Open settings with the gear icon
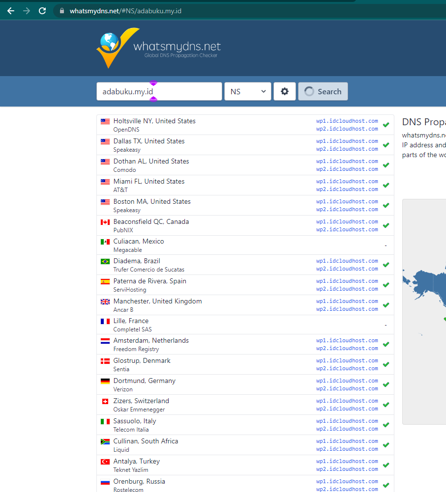The image size is (446, 492). [284, 91]
